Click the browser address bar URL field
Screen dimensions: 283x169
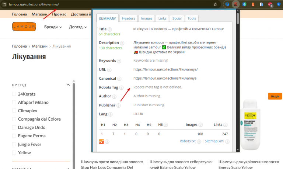click(110, 4)
